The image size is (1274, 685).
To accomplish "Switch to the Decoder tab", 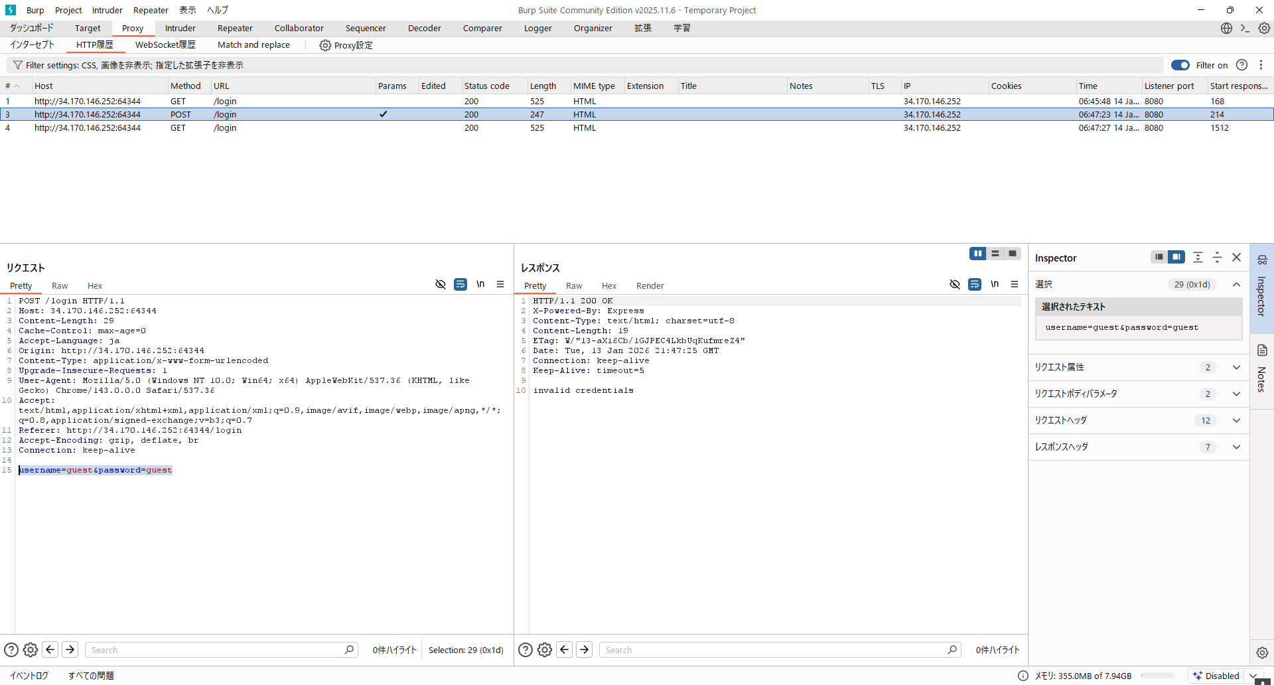I will tap(425, 28).
